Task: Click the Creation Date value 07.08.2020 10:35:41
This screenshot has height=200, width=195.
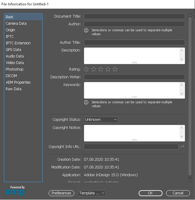Action: tap(101, 160)
